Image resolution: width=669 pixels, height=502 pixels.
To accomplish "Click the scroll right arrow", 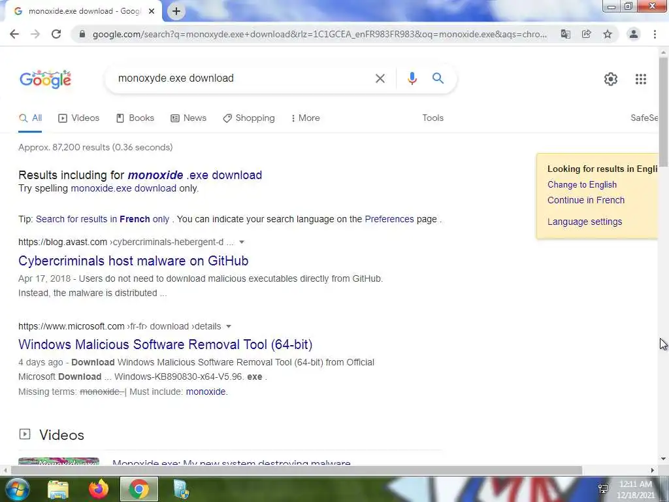I will 653,471.
